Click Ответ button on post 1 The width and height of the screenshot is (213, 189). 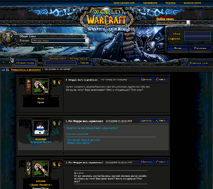click(x=160, y=121)
